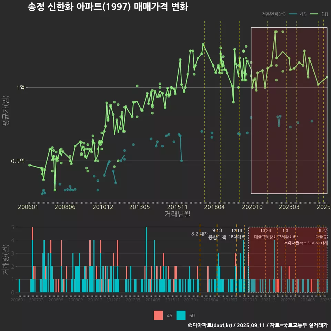331x331 pixels.
Task: Click the 대출규제강화 annotation text
Action: click(265, 237)
